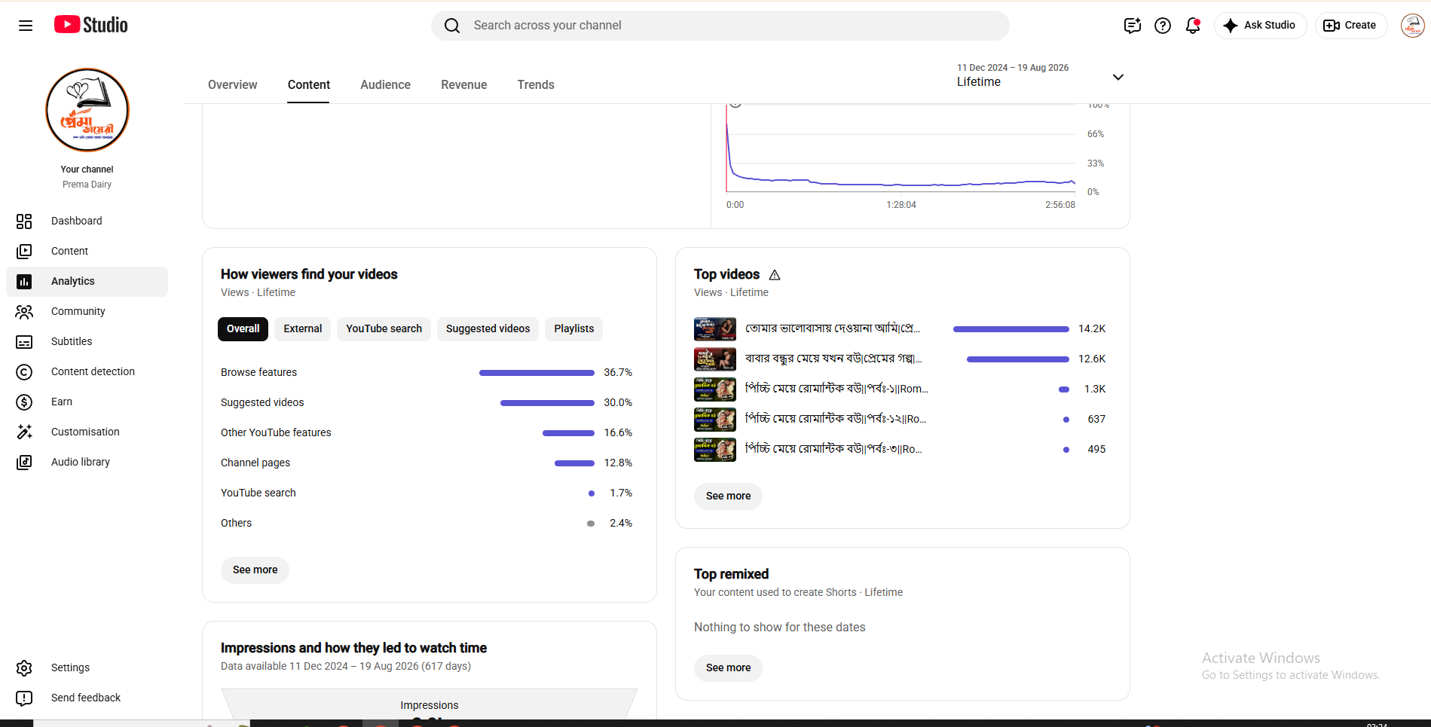1431x727 pixels.
Task: Open the video thumbnail with 637 views
Action: [715, 420]
